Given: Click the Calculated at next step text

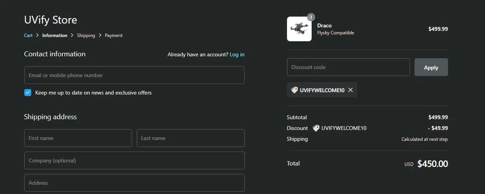Looking at the screenshot, I should (x=425, y=139).
